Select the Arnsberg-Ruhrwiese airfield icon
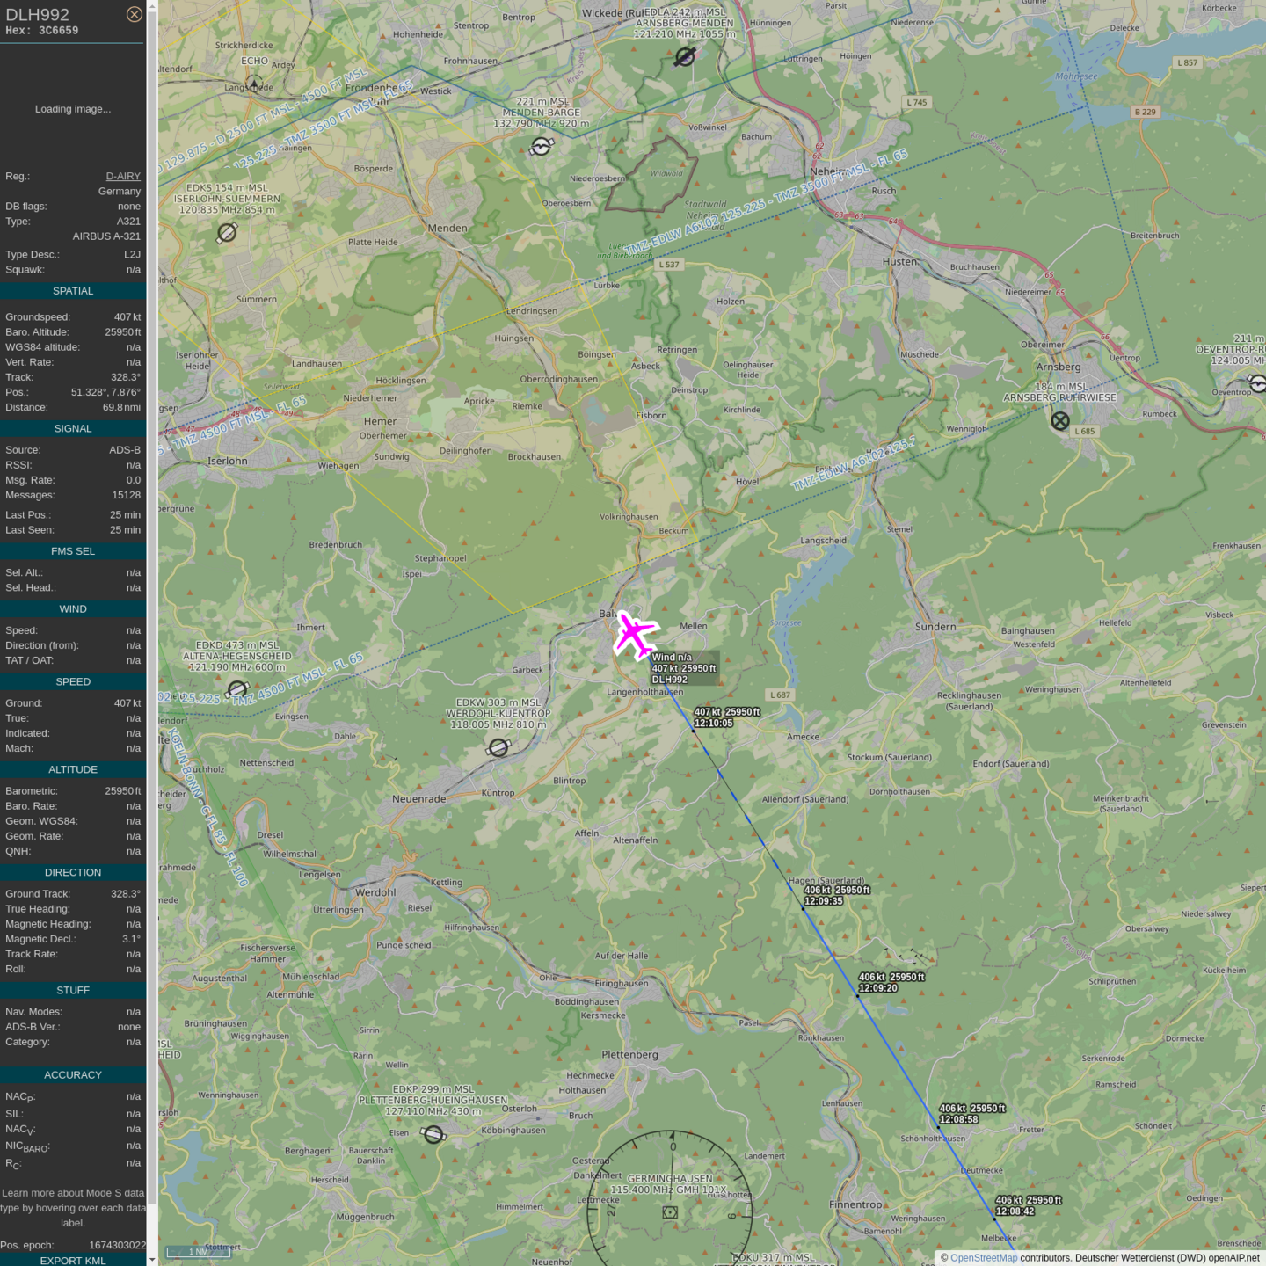1266x1266 pixels. pyautogui.click(x=1060, y=421)
